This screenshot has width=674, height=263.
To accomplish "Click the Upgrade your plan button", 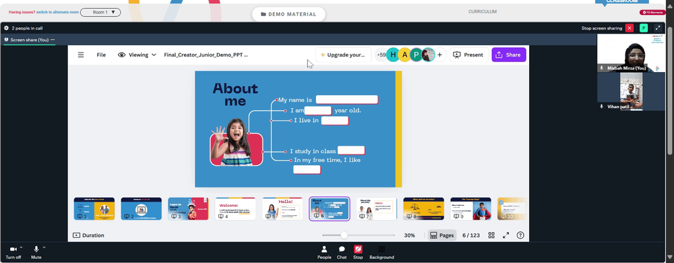I will (343, 55).
